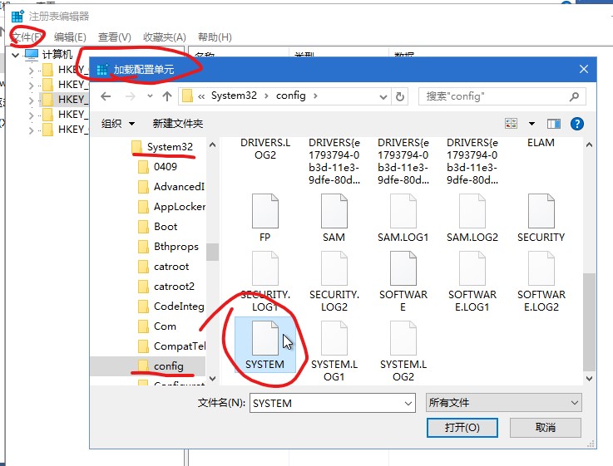
Task: Select the Bthprops folder in navigation pane
Action: [x=169, y=246]
